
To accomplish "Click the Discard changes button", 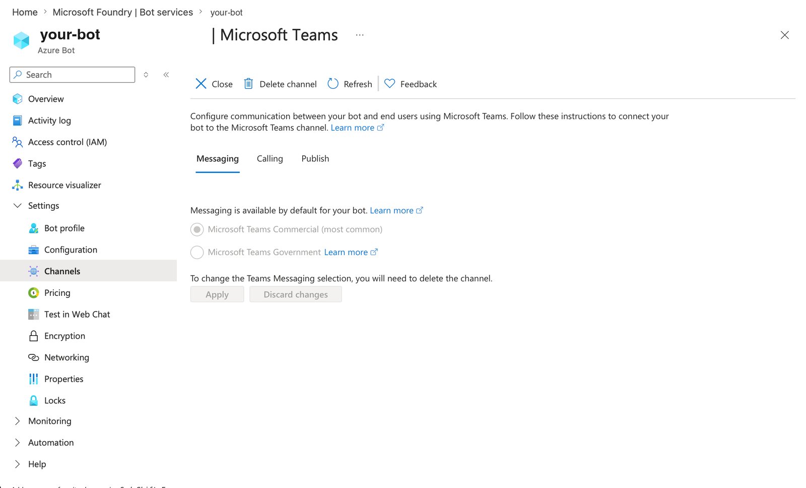I will [296, 294].
